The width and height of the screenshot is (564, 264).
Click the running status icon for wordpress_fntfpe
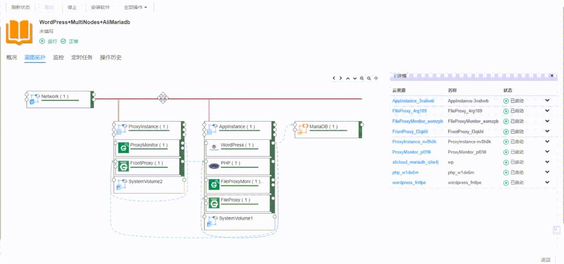[506, 183]
